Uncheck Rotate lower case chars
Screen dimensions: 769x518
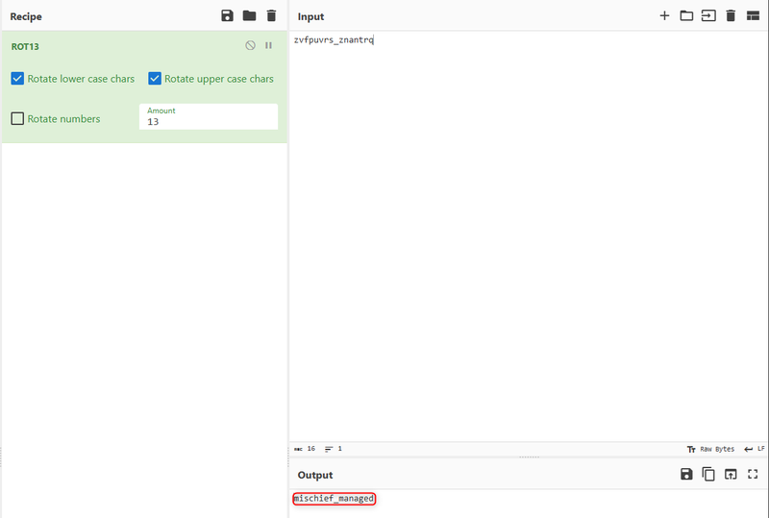[x=17, y=79]
